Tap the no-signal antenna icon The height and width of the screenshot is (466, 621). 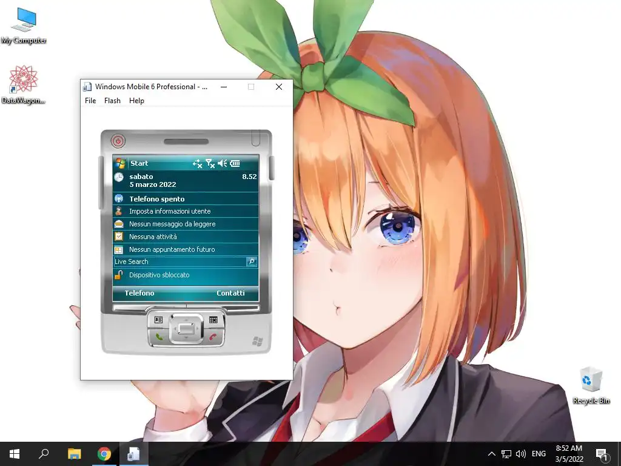click(210, 163)
